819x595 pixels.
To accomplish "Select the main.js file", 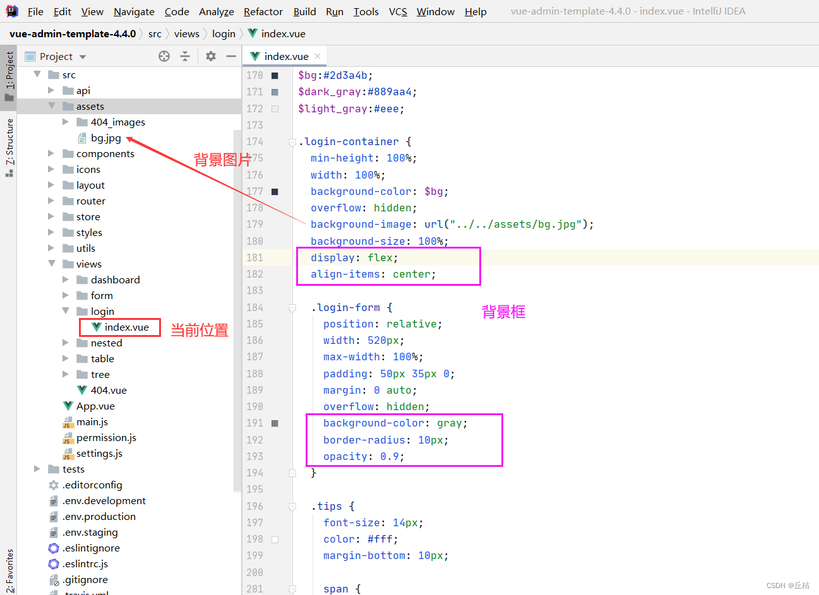I will point(85,421).
